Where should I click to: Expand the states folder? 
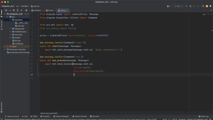click(x=10, y=38)
